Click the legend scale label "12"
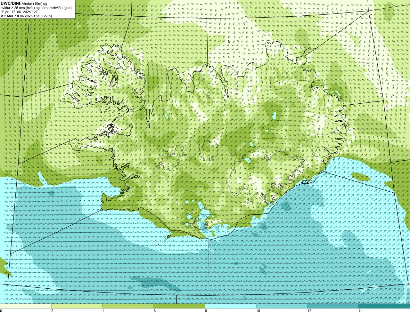The height and width of the screenshot is (313, 410). coord(309,311)
